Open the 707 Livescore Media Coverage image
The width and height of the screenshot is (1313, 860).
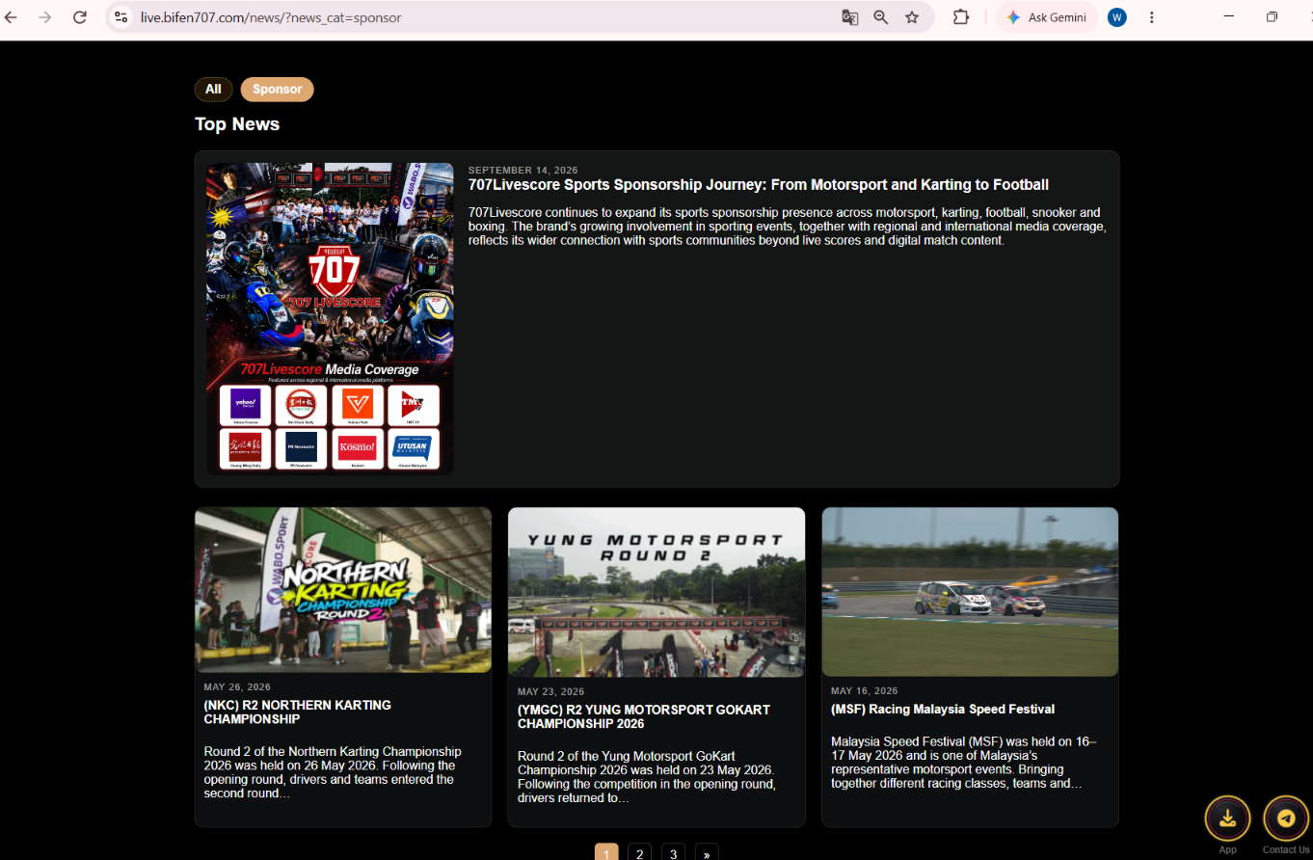coord(330,318)
